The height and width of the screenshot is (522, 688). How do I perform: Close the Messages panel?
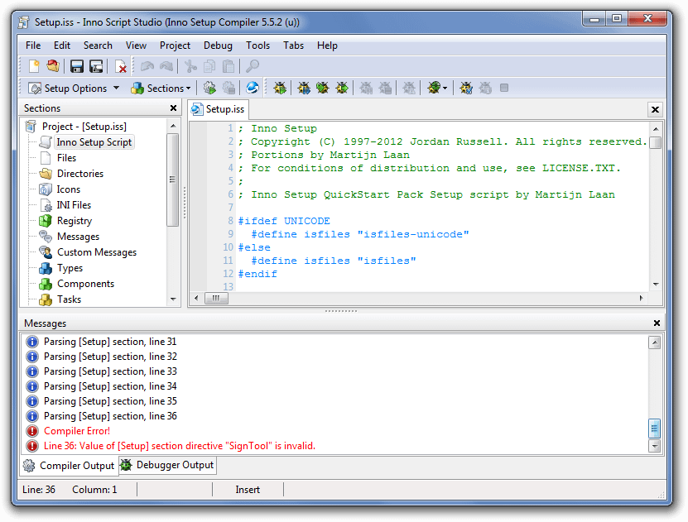pyautogui.click(x=657, y=323)
